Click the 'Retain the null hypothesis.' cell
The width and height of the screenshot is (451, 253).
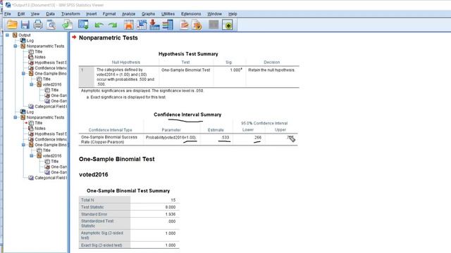pos(271,70)
